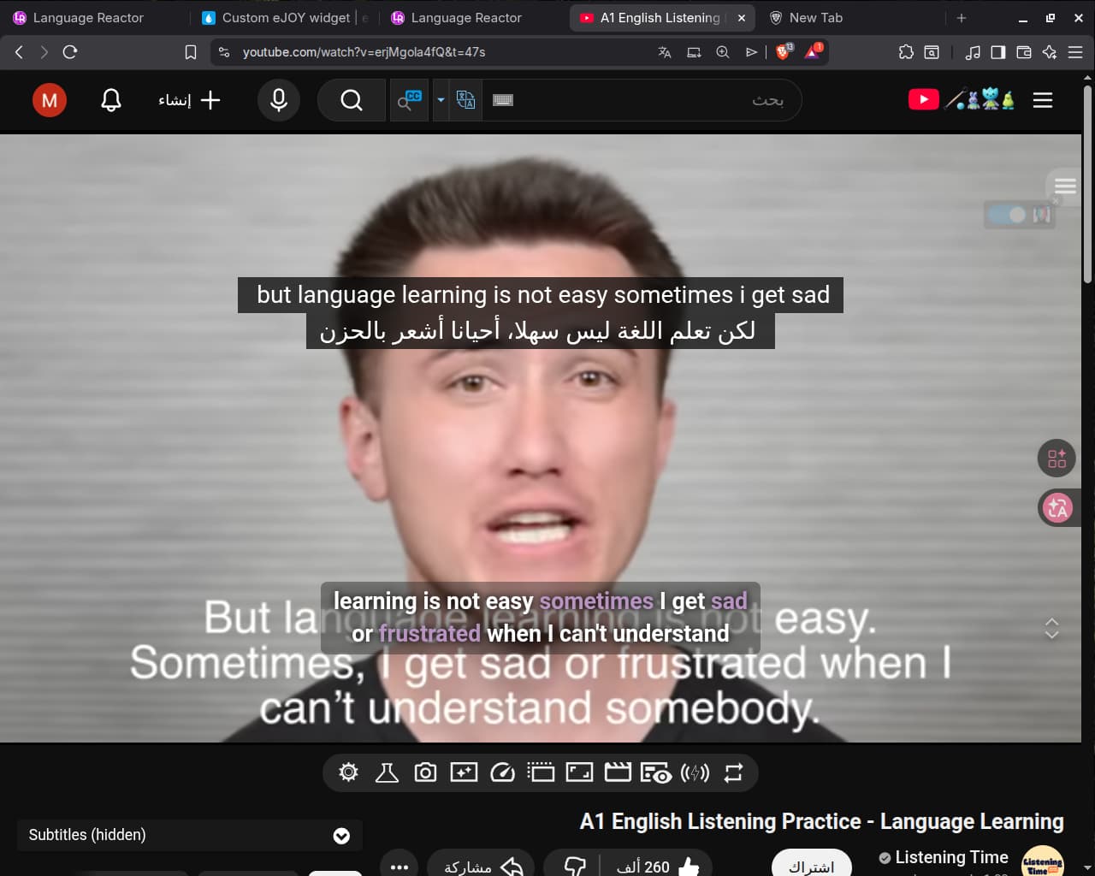Open dropdown arrow next to CC search icon
The width and height of the screenshot is (1095, 876).
(x=441, y=100)
